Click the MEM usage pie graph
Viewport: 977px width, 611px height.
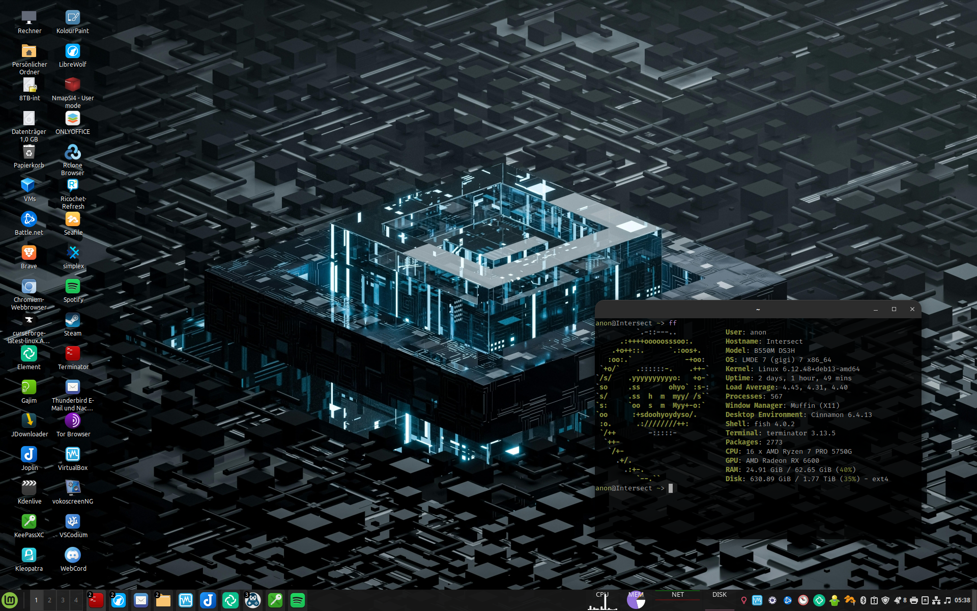636,601
